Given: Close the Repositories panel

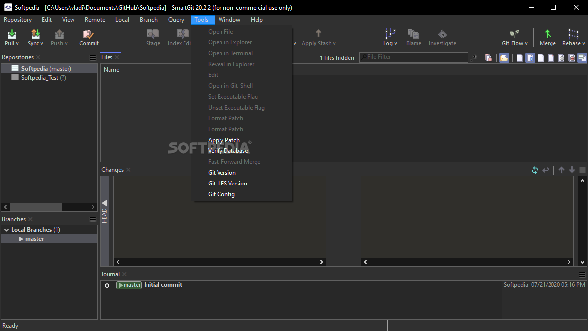Looking at the screenshot, I should point(38,57).
